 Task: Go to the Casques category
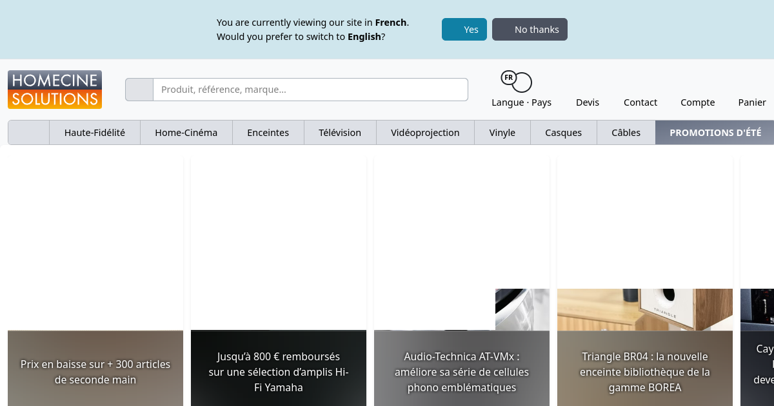click(x=564, y=133)
